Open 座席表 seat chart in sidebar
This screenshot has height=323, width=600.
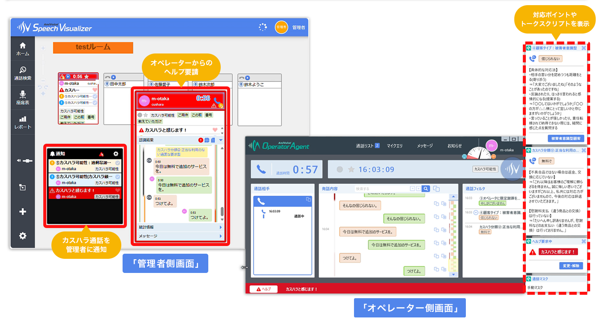point(23,98)
